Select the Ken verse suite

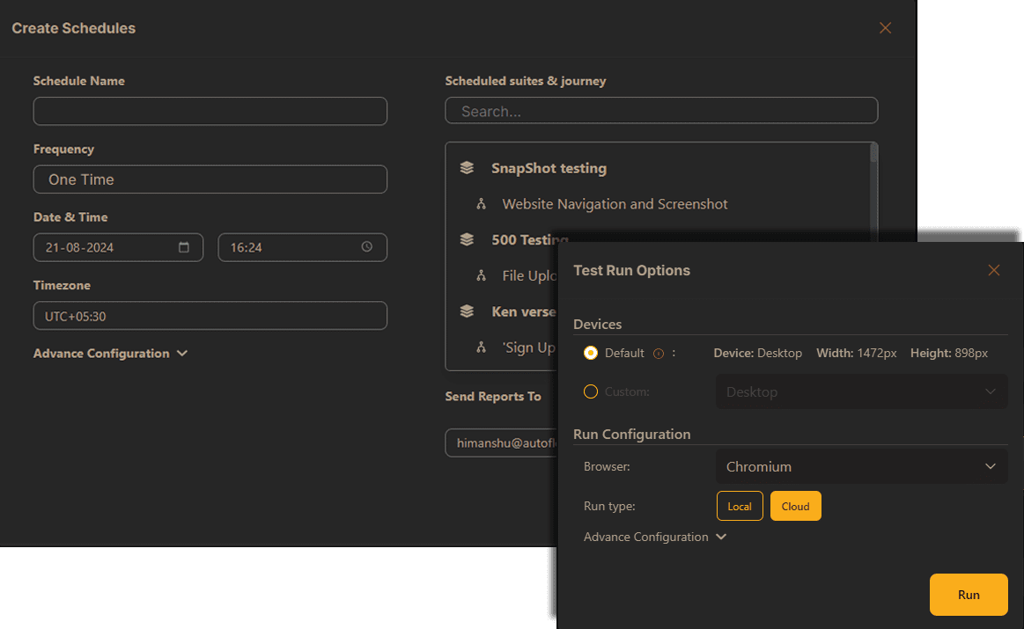[525, 311]
